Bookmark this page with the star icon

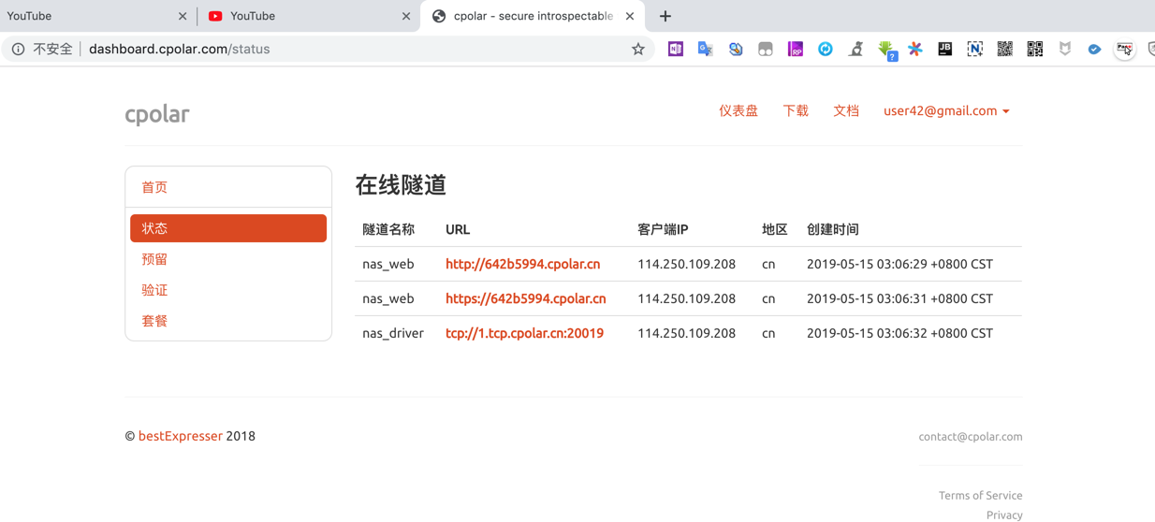[x=638, y=49]
